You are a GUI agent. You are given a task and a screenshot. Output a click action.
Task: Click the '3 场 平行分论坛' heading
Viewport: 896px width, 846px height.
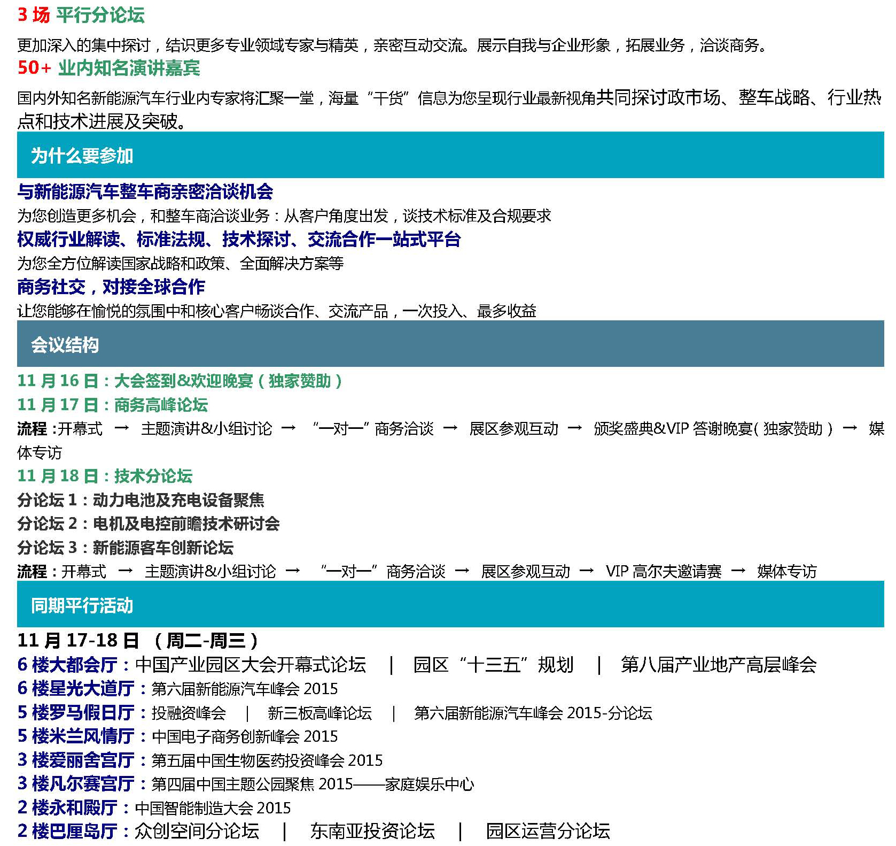81,15
